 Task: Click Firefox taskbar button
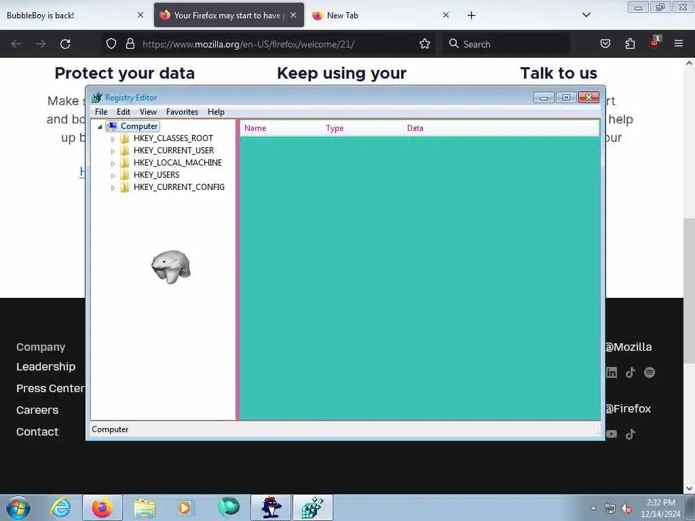(x=102, y=507)
